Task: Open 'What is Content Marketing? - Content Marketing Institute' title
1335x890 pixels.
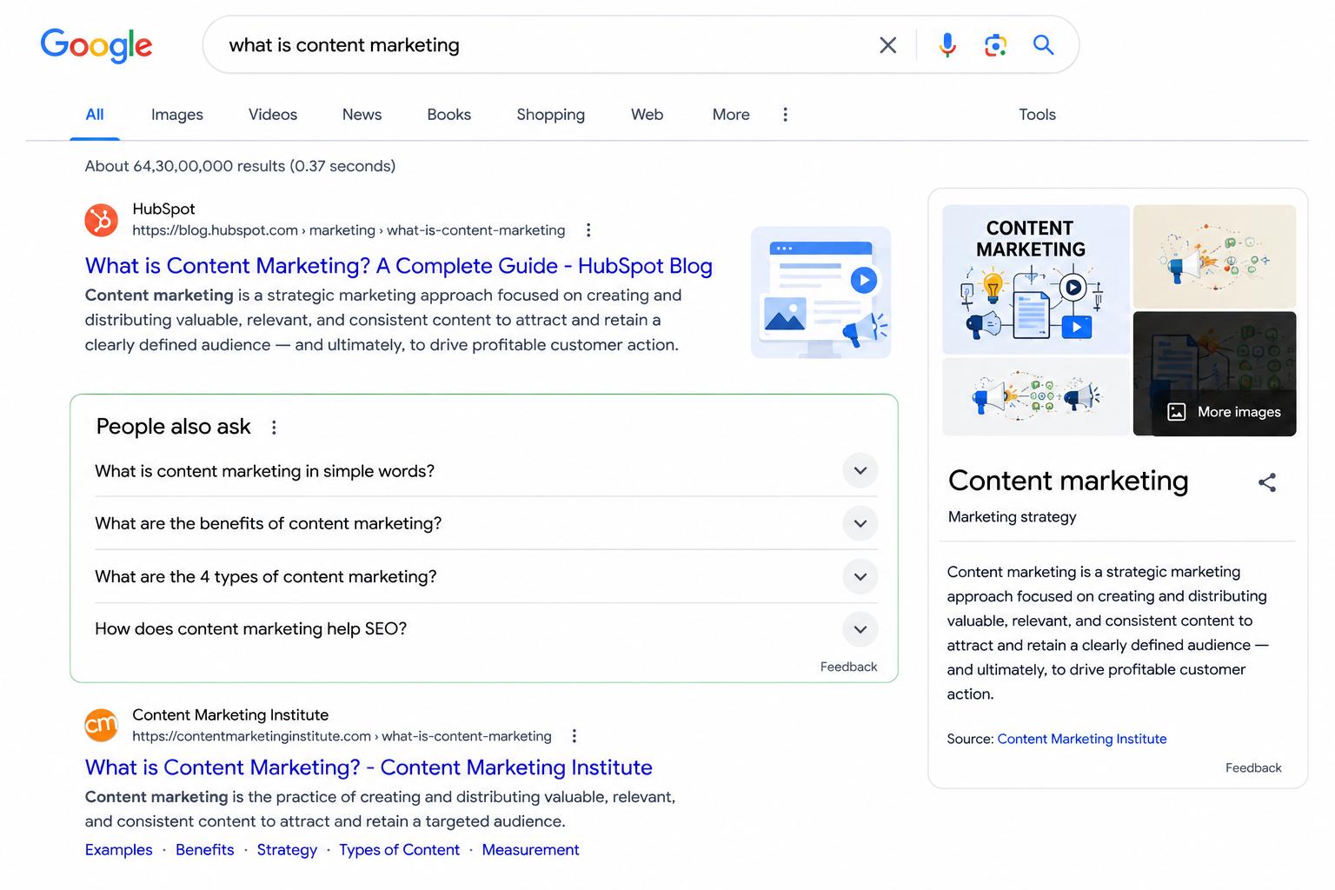Action: 369,767
